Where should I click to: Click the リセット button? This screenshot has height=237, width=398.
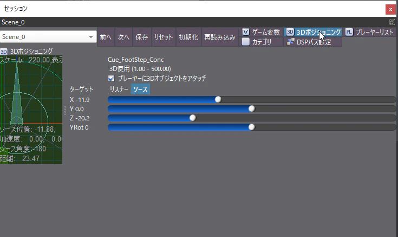(164, 37)
